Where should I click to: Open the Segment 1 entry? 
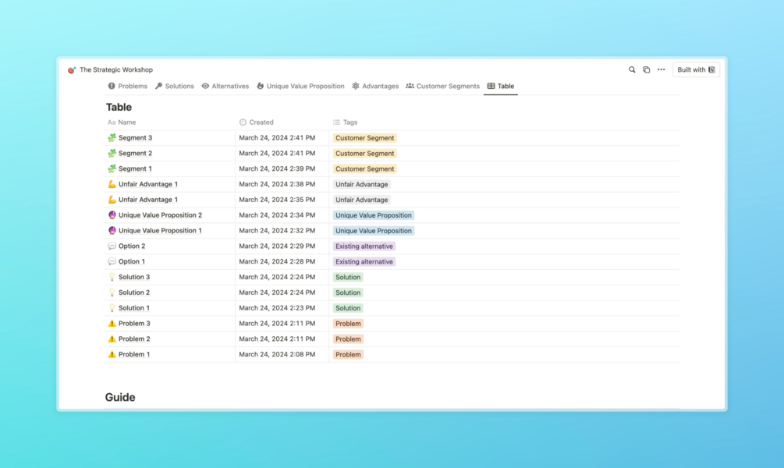135,168
